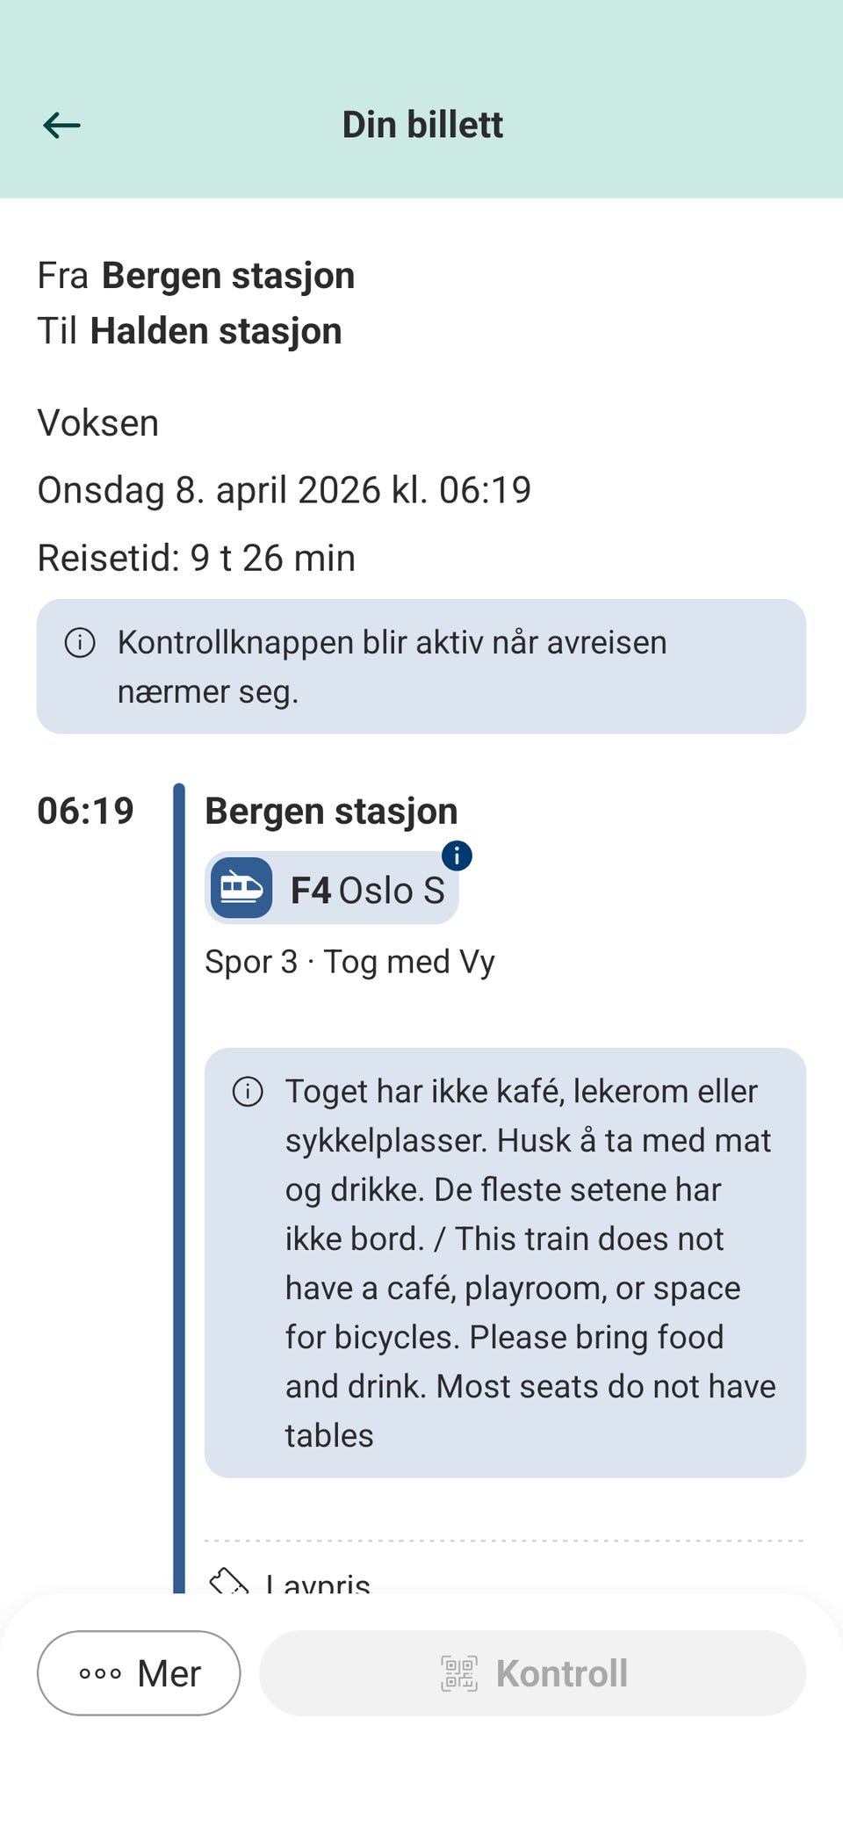Open info badge on F4 Oslo S
The height and width of the screenshot is (1827, 843).
[x=457, y=856]
